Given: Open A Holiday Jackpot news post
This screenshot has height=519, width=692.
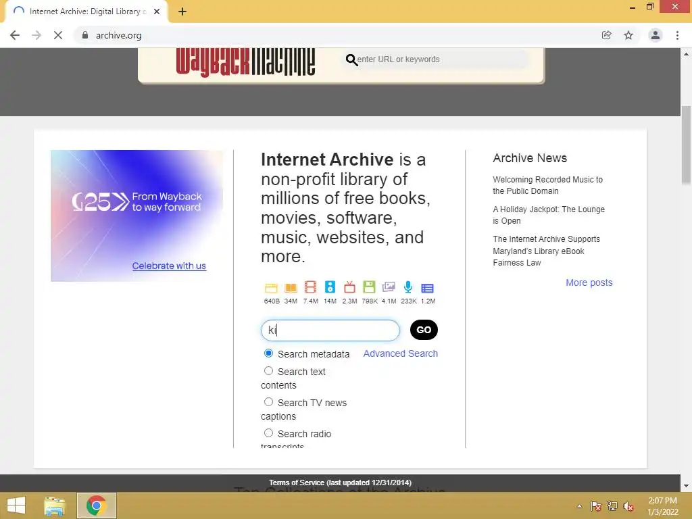Looking at the screenshot, I should (x=549, y=215).
